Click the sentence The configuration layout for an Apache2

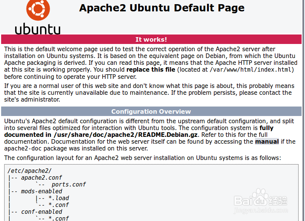pyautogui.click(x=143, y=158)
